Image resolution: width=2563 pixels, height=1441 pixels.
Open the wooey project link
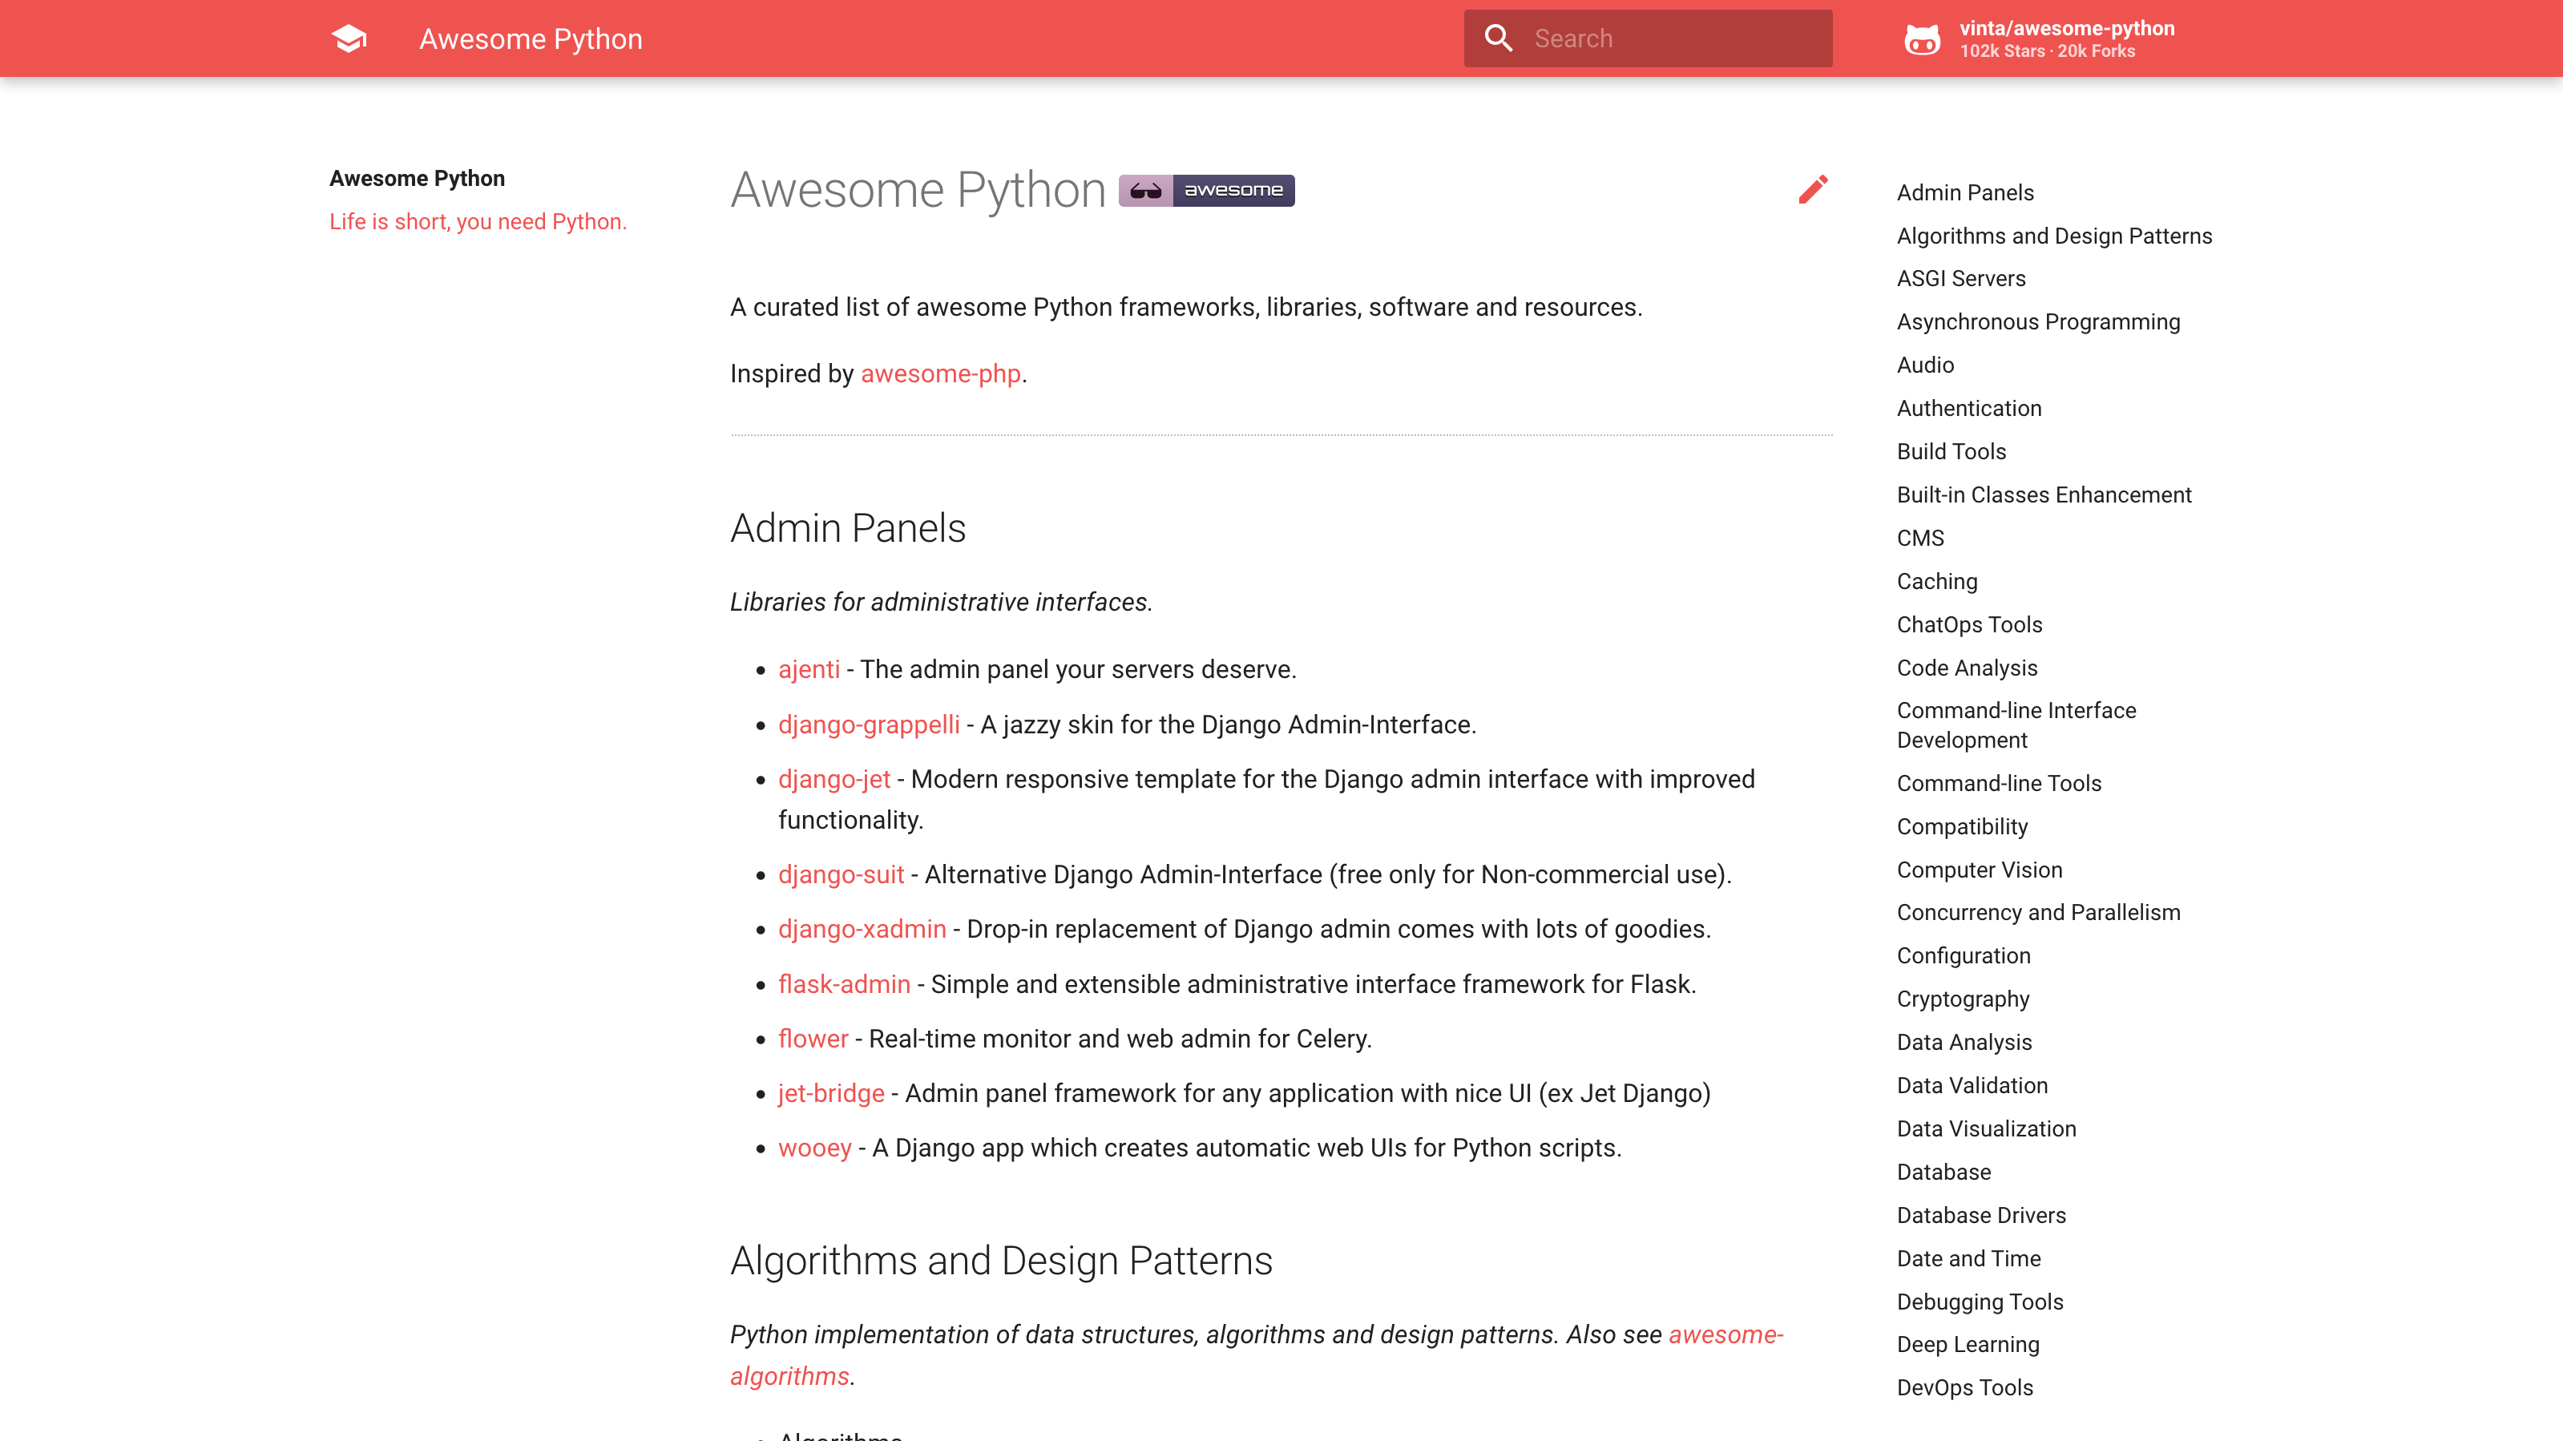[814, 1148]
